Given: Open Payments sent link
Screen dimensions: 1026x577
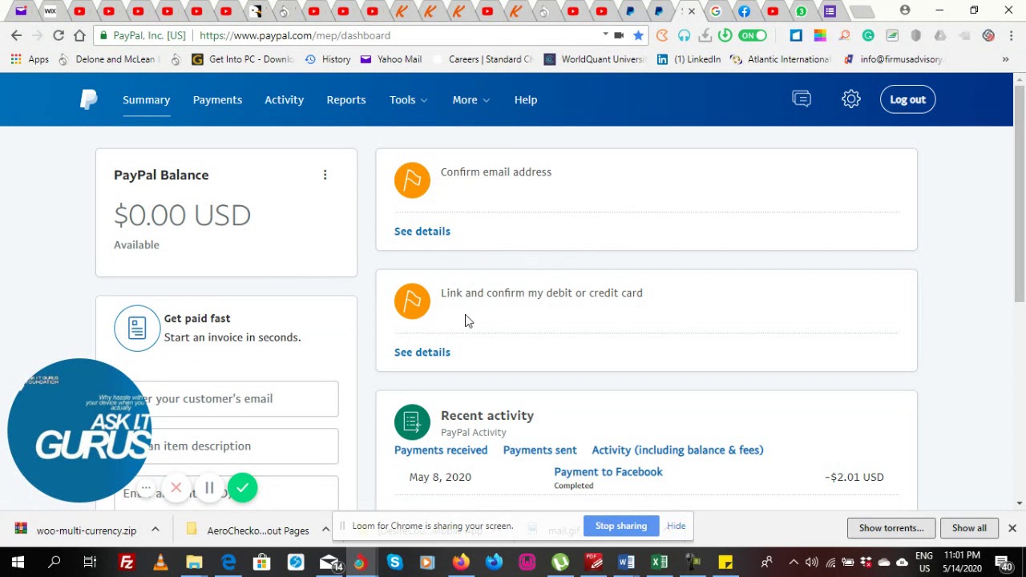Looking at the screenshot, I should [539, 450].
